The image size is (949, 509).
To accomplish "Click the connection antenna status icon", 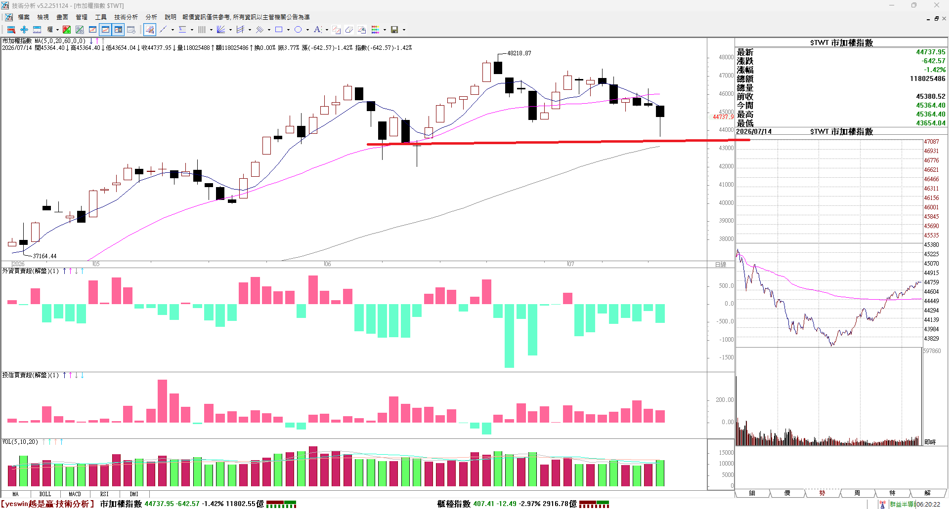I will [x=882, y=504].
